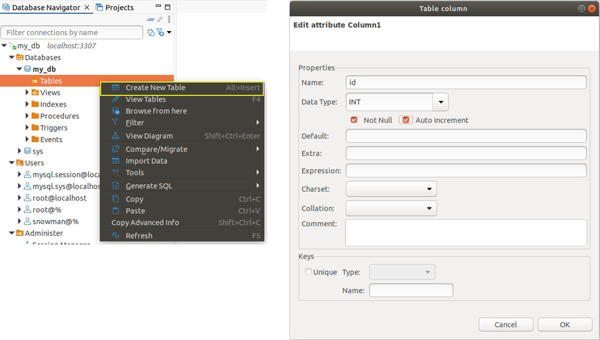This screenshot has height=340, width=600.
Task: Choose Refresh from context menu
Action: pos(182,236)
